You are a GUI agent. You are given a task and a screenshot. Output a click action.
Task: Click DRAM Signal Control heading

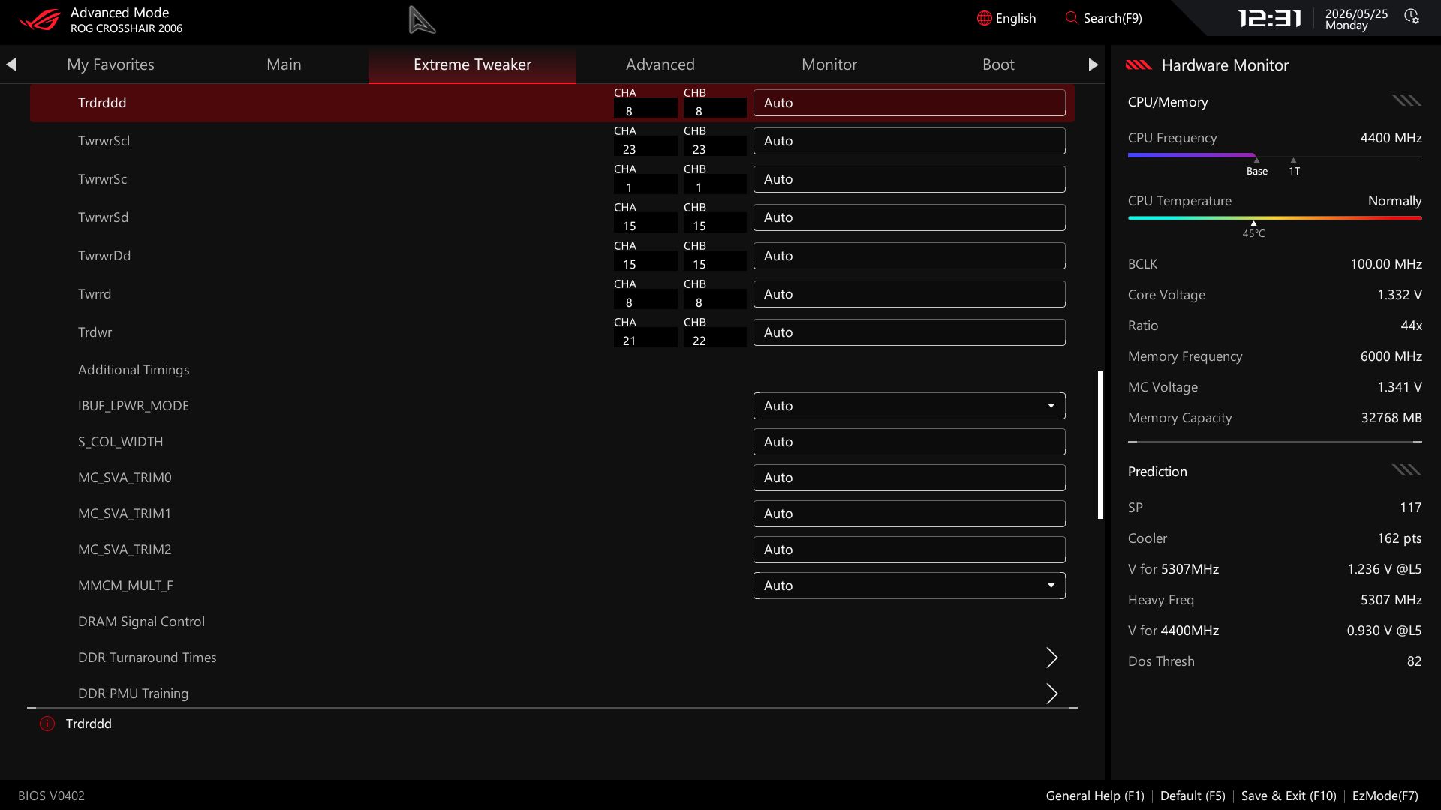(141, 622)
